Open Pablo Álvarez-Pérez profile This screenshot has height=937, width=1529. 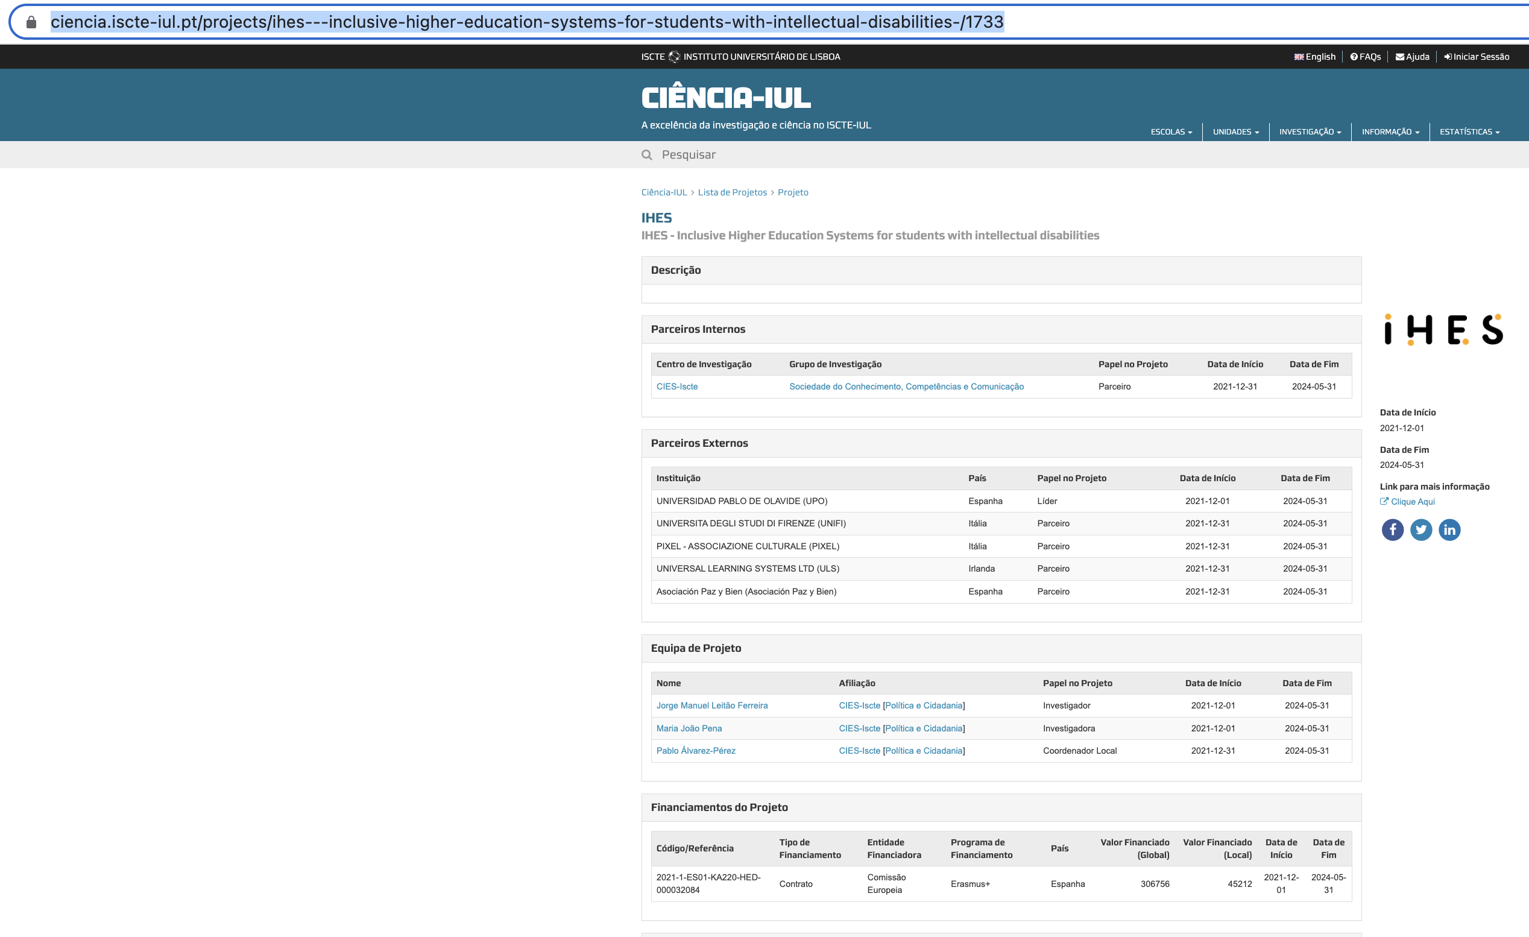pos(696,751)
